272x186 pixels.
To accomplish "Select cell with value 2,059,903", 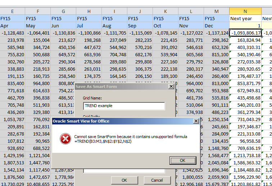I will click(217, 177).
